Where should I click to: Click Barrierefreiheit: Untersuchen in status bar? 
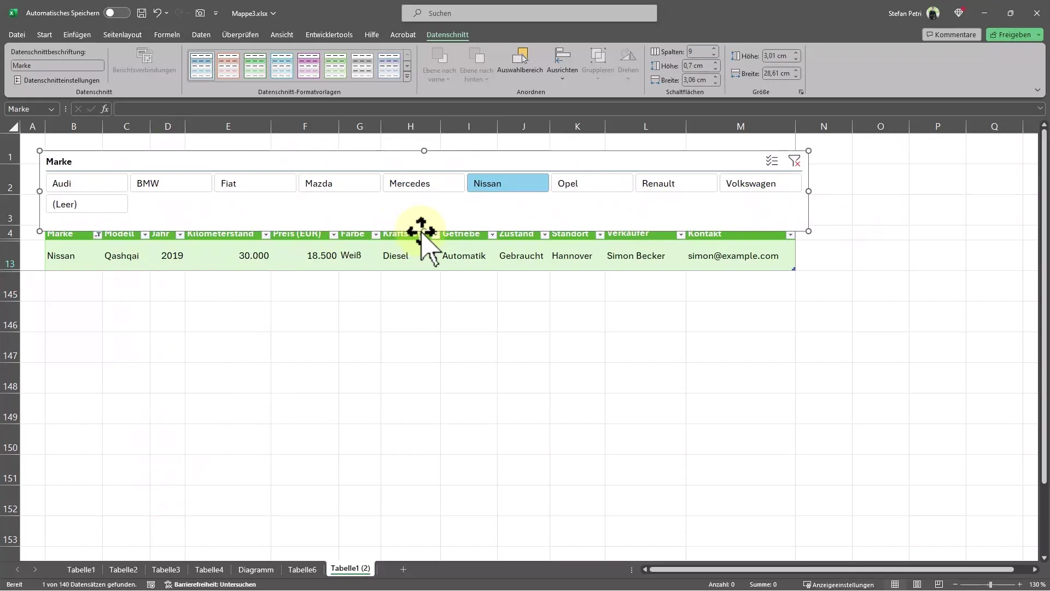211,584
